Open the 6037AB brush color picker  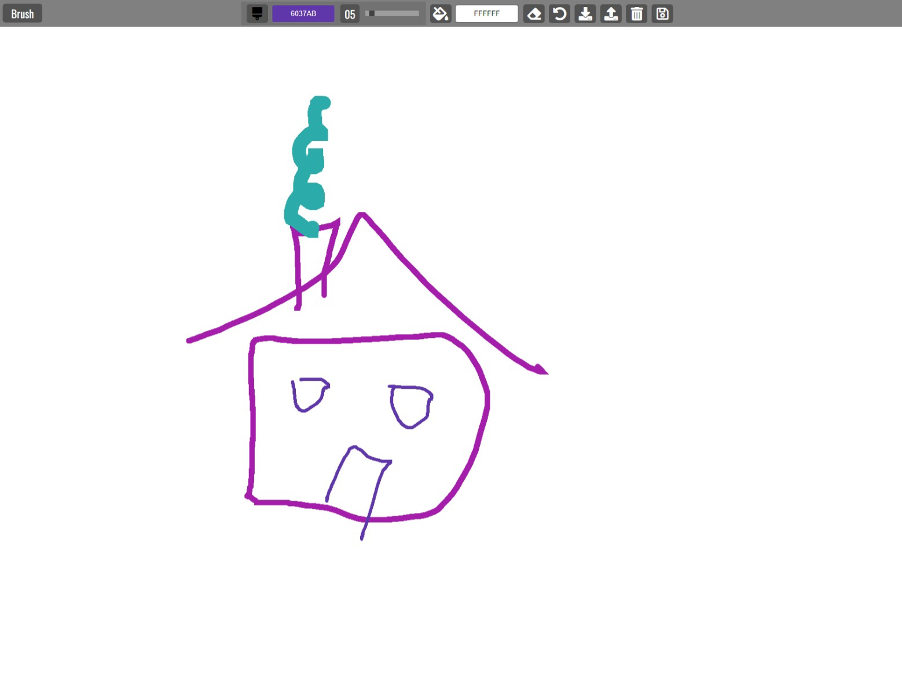click(x=303, y=13)
